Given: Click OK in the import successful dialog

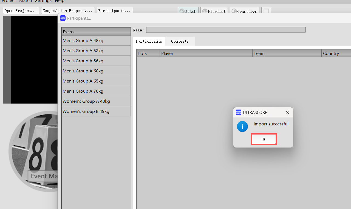Looking at the screenshot, I should point(264,139).
